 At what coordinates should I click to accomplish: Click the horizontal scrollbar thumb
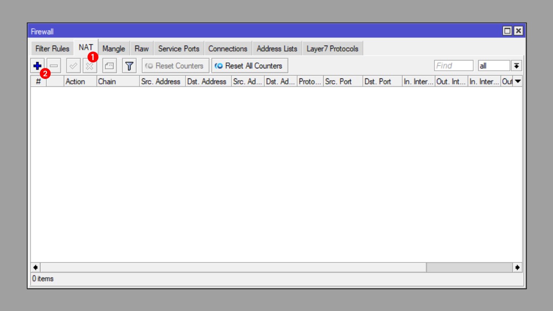[x=233, y=267]
